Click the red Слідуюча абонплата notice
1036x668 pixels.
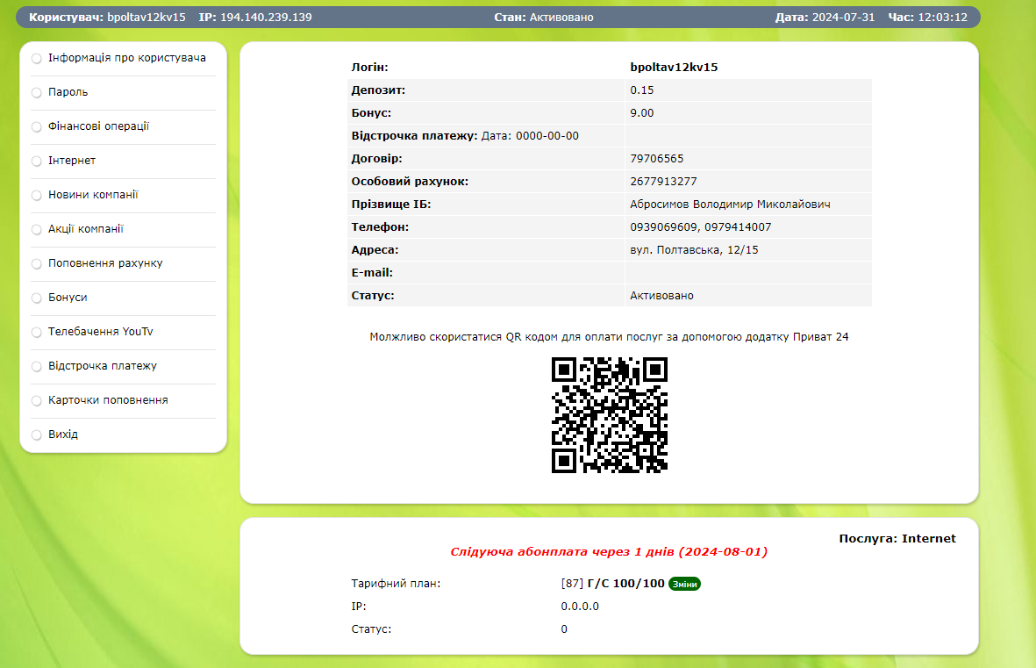point(609,551)
